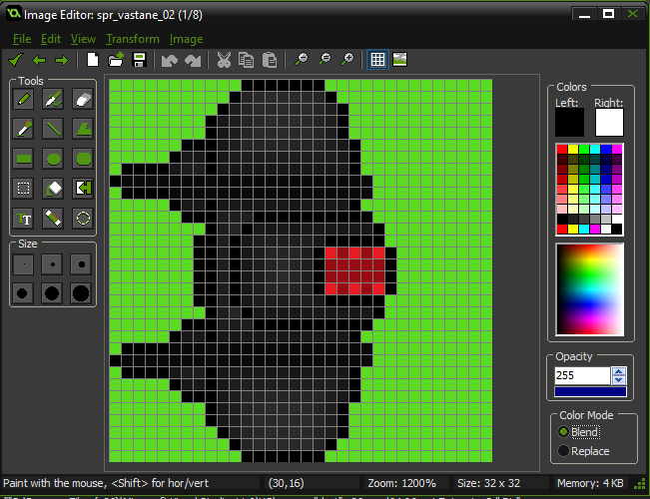This screenshot has width=650, height=499.
Task: Go to previous image with left arrow
Action: [39, 61]
